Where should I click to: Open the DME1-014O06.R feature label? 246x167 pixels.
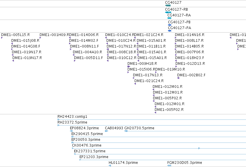pyautogui.click(x=84, y=35)
